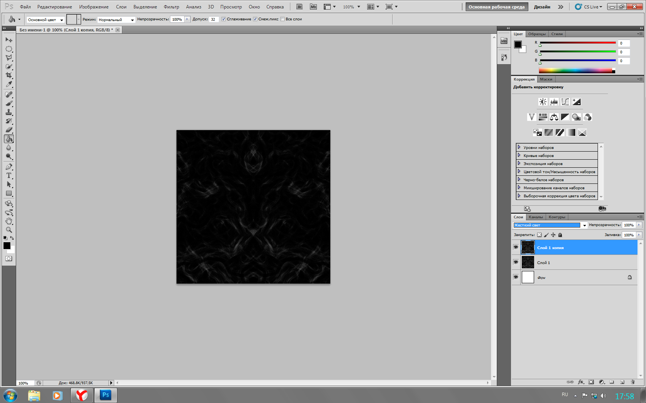Select the Elliptical Marquee tool

point(9,49)
